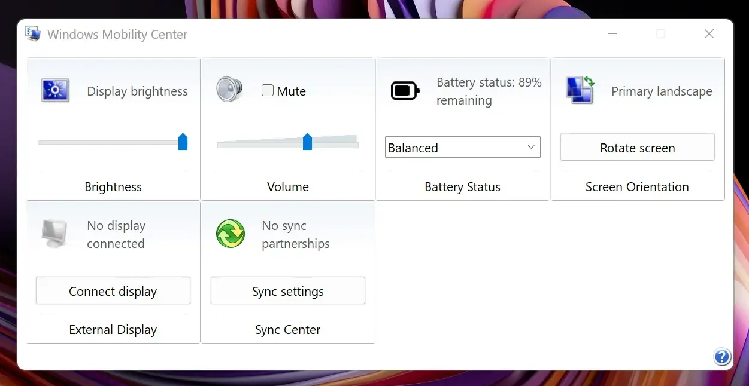Click the green Sync Center icon
Screen dimensions: 749x386
(231, 234)
